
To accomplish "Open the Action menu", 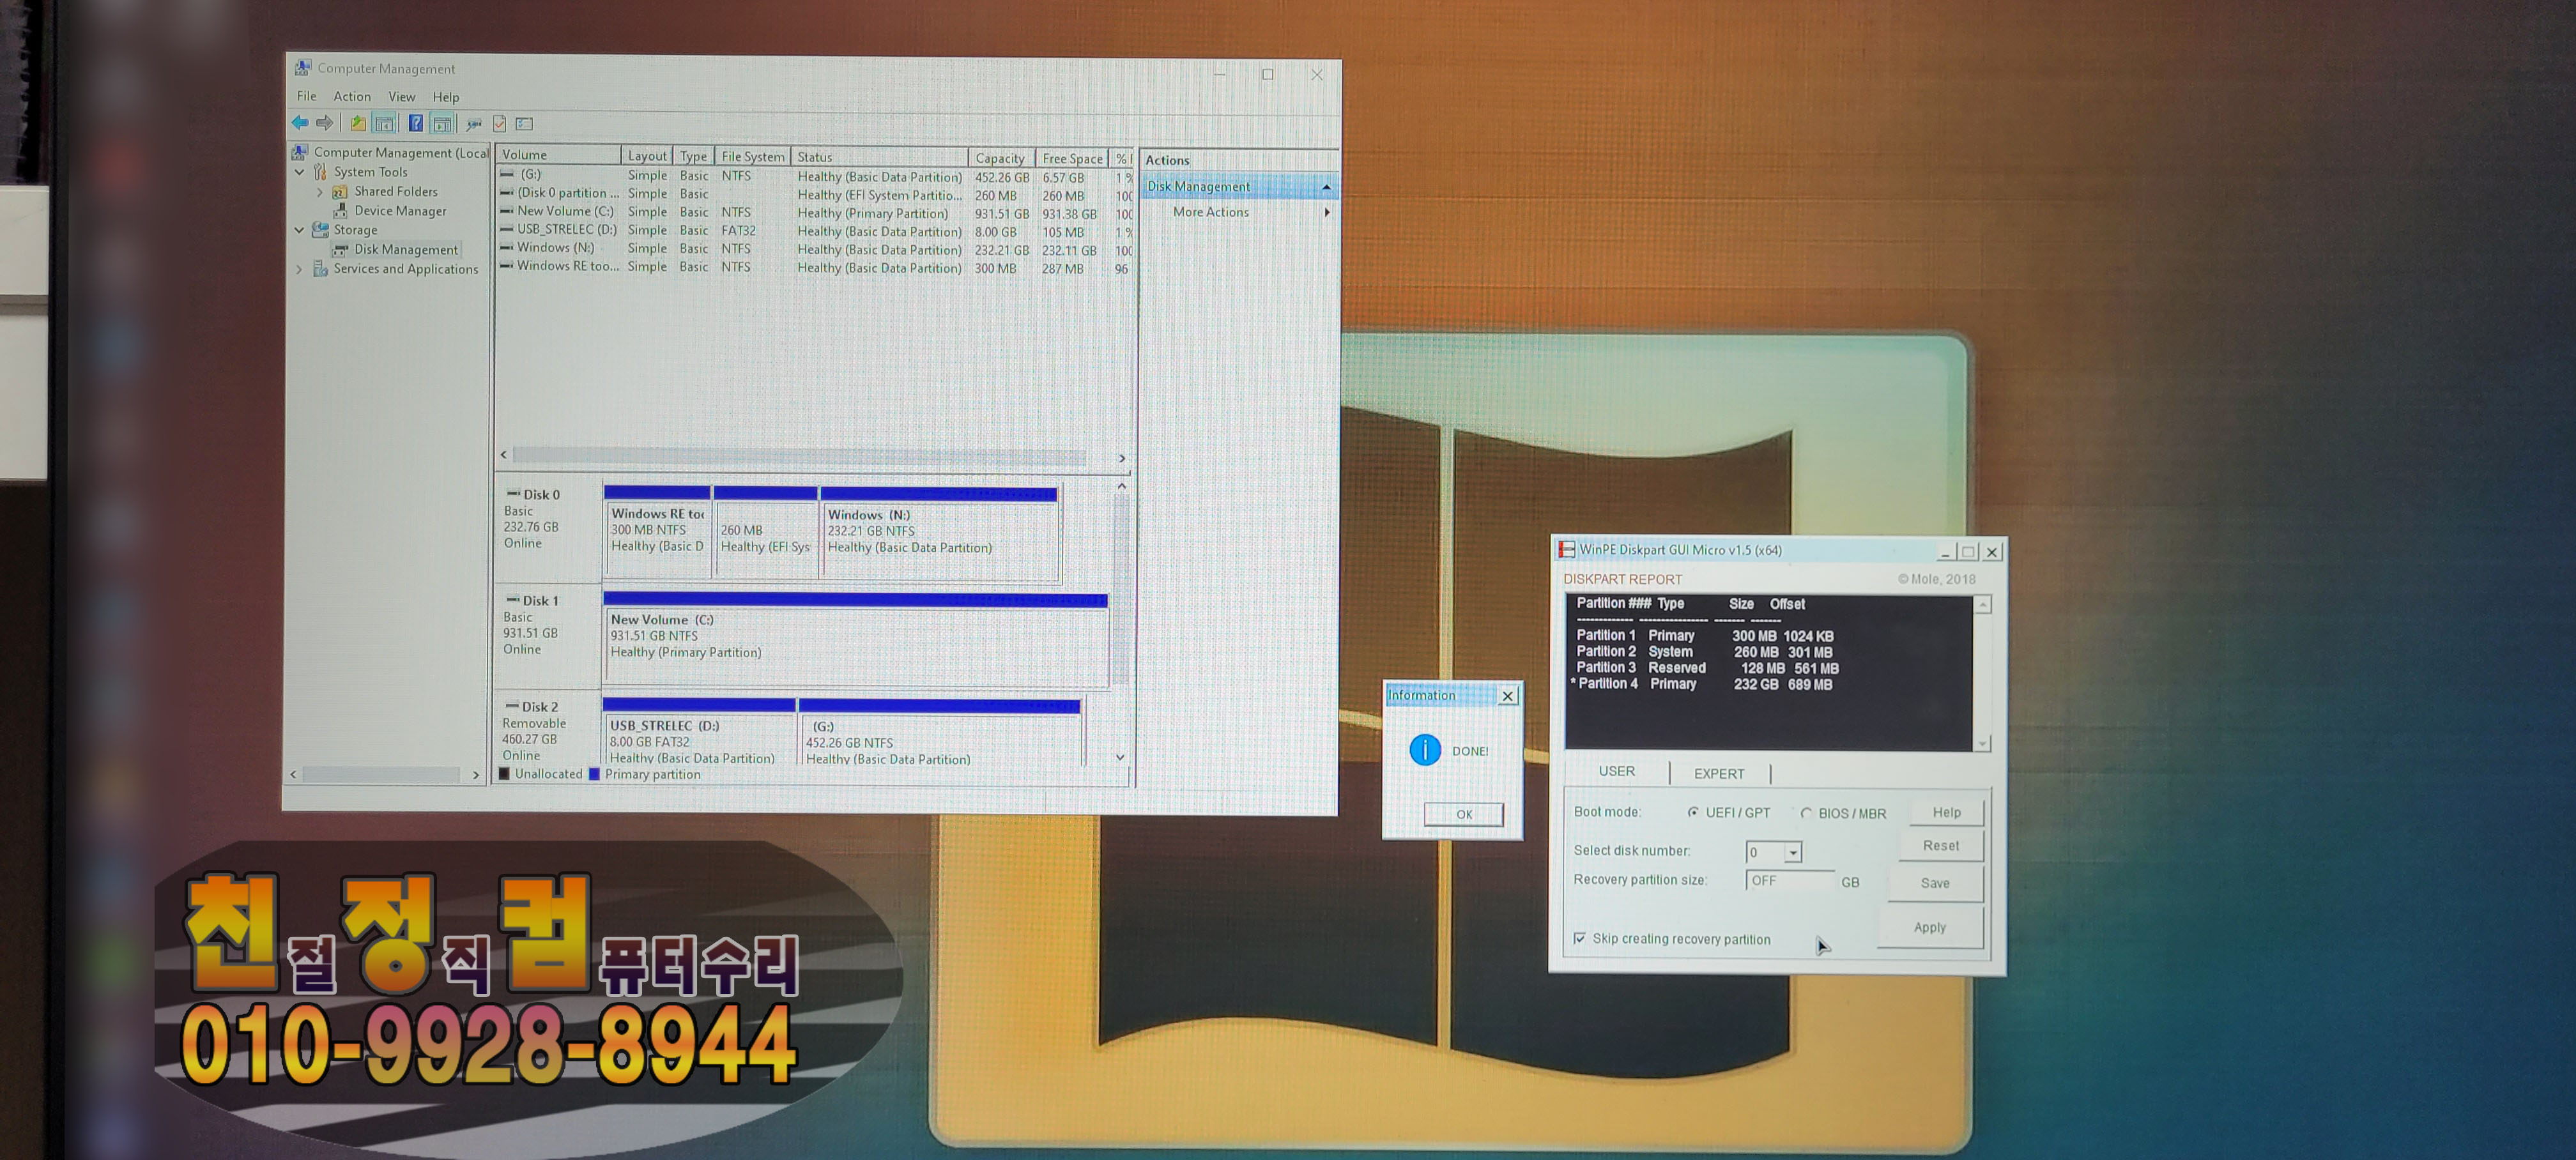I will pyautogui.click(x=351, y=96).
